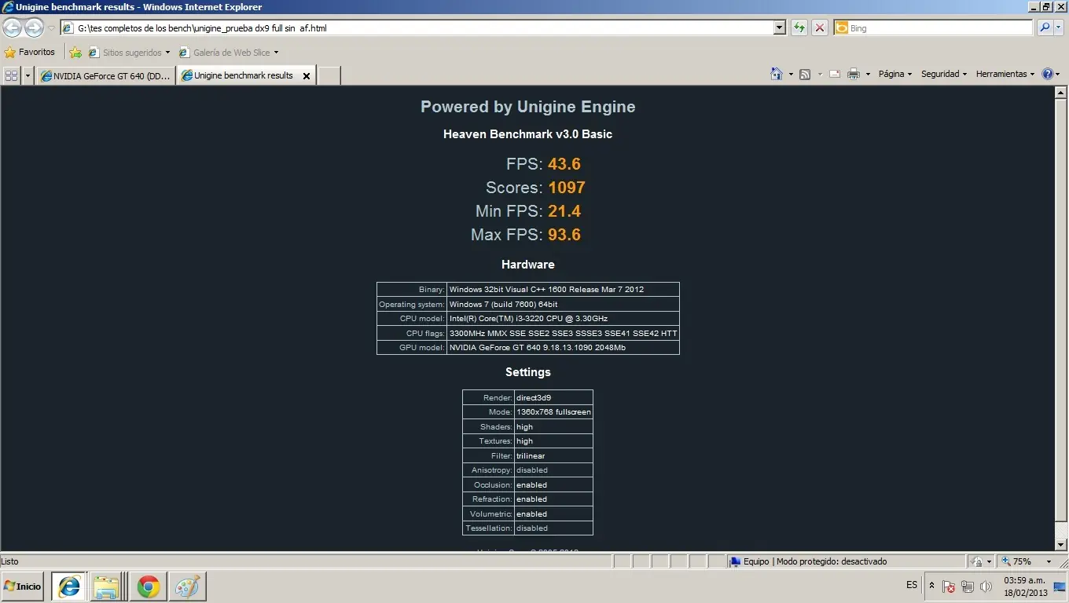1069x603 pixels.
Task: Click the Mode value 1360x768 fullscreen
Action: pos(553,412)
